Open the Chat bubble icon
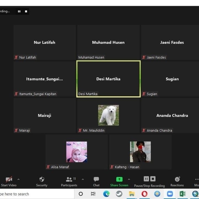 [x=96, y=179]
